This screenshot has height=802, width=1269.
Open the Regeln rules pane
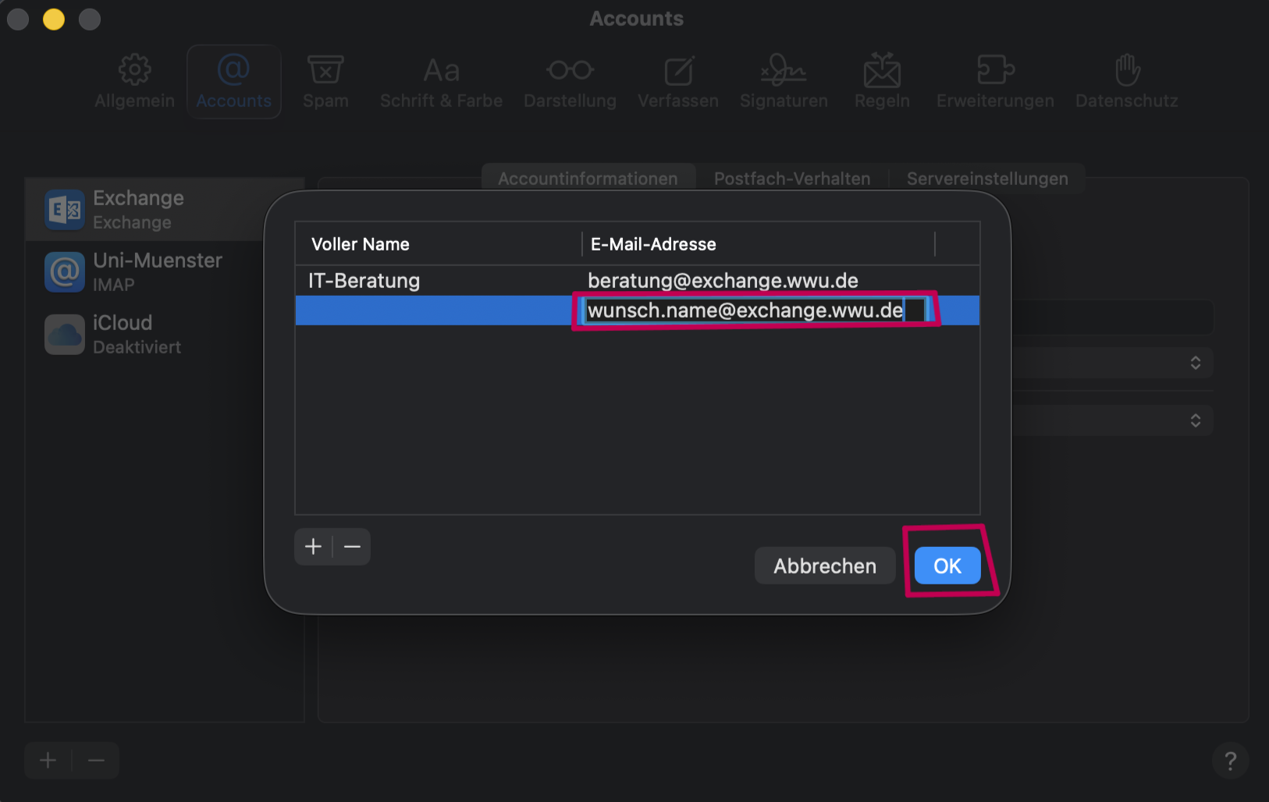tap(882, 82)
